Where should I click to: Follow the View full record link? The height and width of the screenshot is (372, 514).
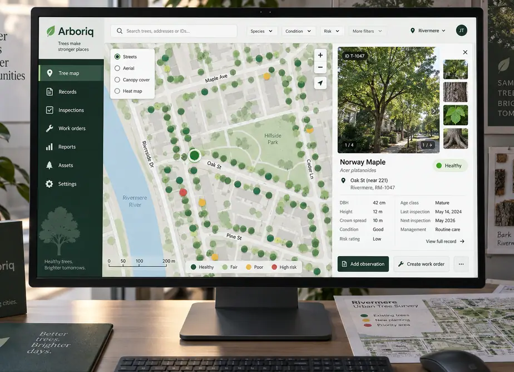445,242
